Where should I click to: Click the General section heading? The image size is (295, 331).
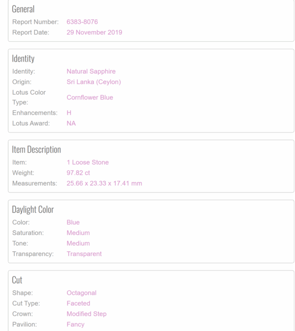23,9
